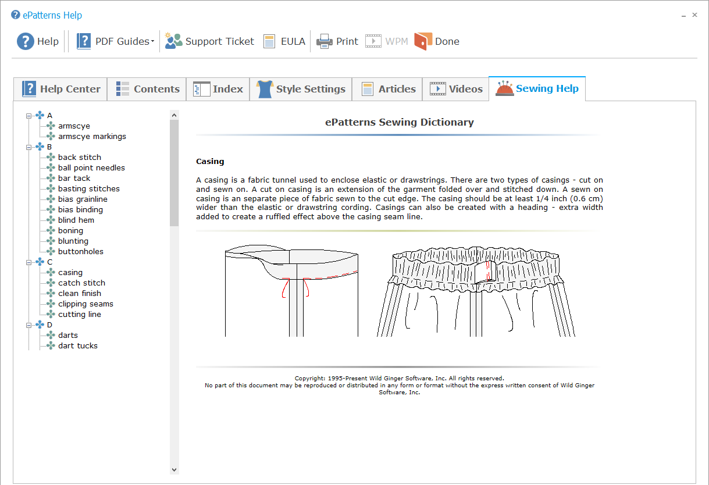The image size is (709, 485).
Task: Open the buttonholes dictionary entry
Action: (81, 252)
